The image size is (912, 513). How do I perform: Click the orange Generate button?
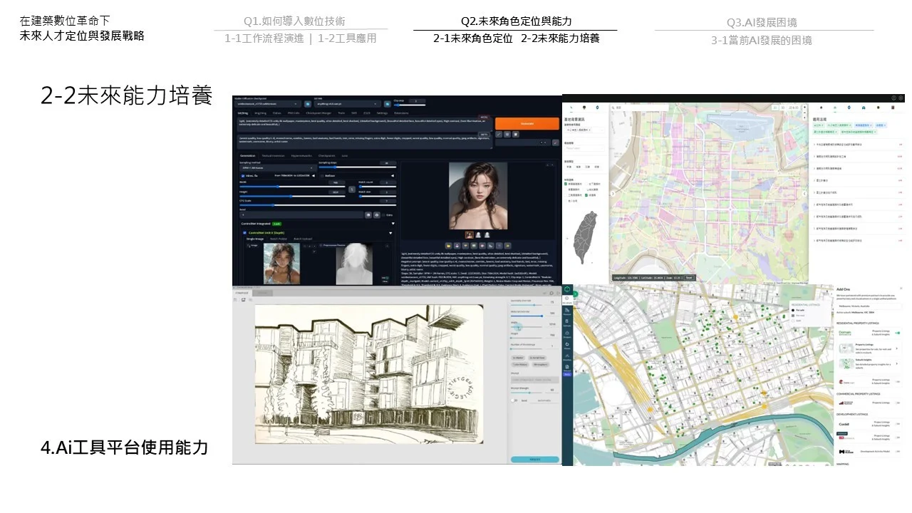click(x=527, y=123)
